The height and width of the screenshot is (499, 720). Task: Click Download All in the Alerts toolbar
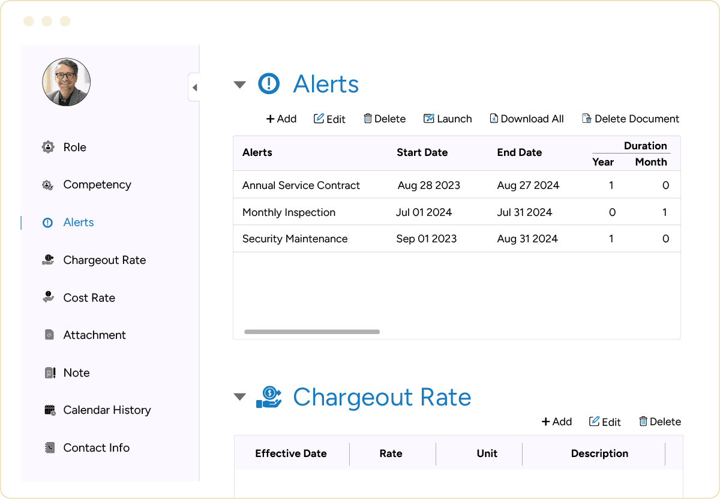coord(527,119)
